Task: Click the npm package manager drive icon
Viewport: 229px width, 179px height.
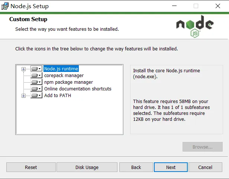Action: pos(36,82)
